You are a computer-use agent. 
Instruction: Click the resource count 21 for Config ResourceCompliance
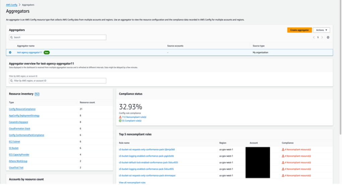point(81,109)
